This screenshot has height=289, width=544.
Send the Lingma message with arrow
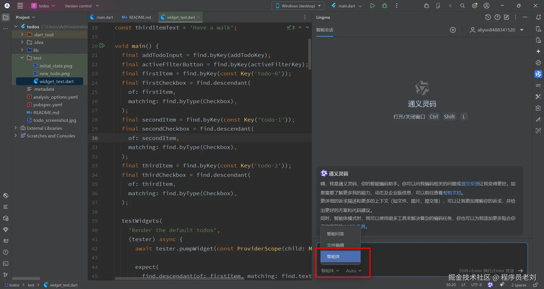[x=520, y=271]
